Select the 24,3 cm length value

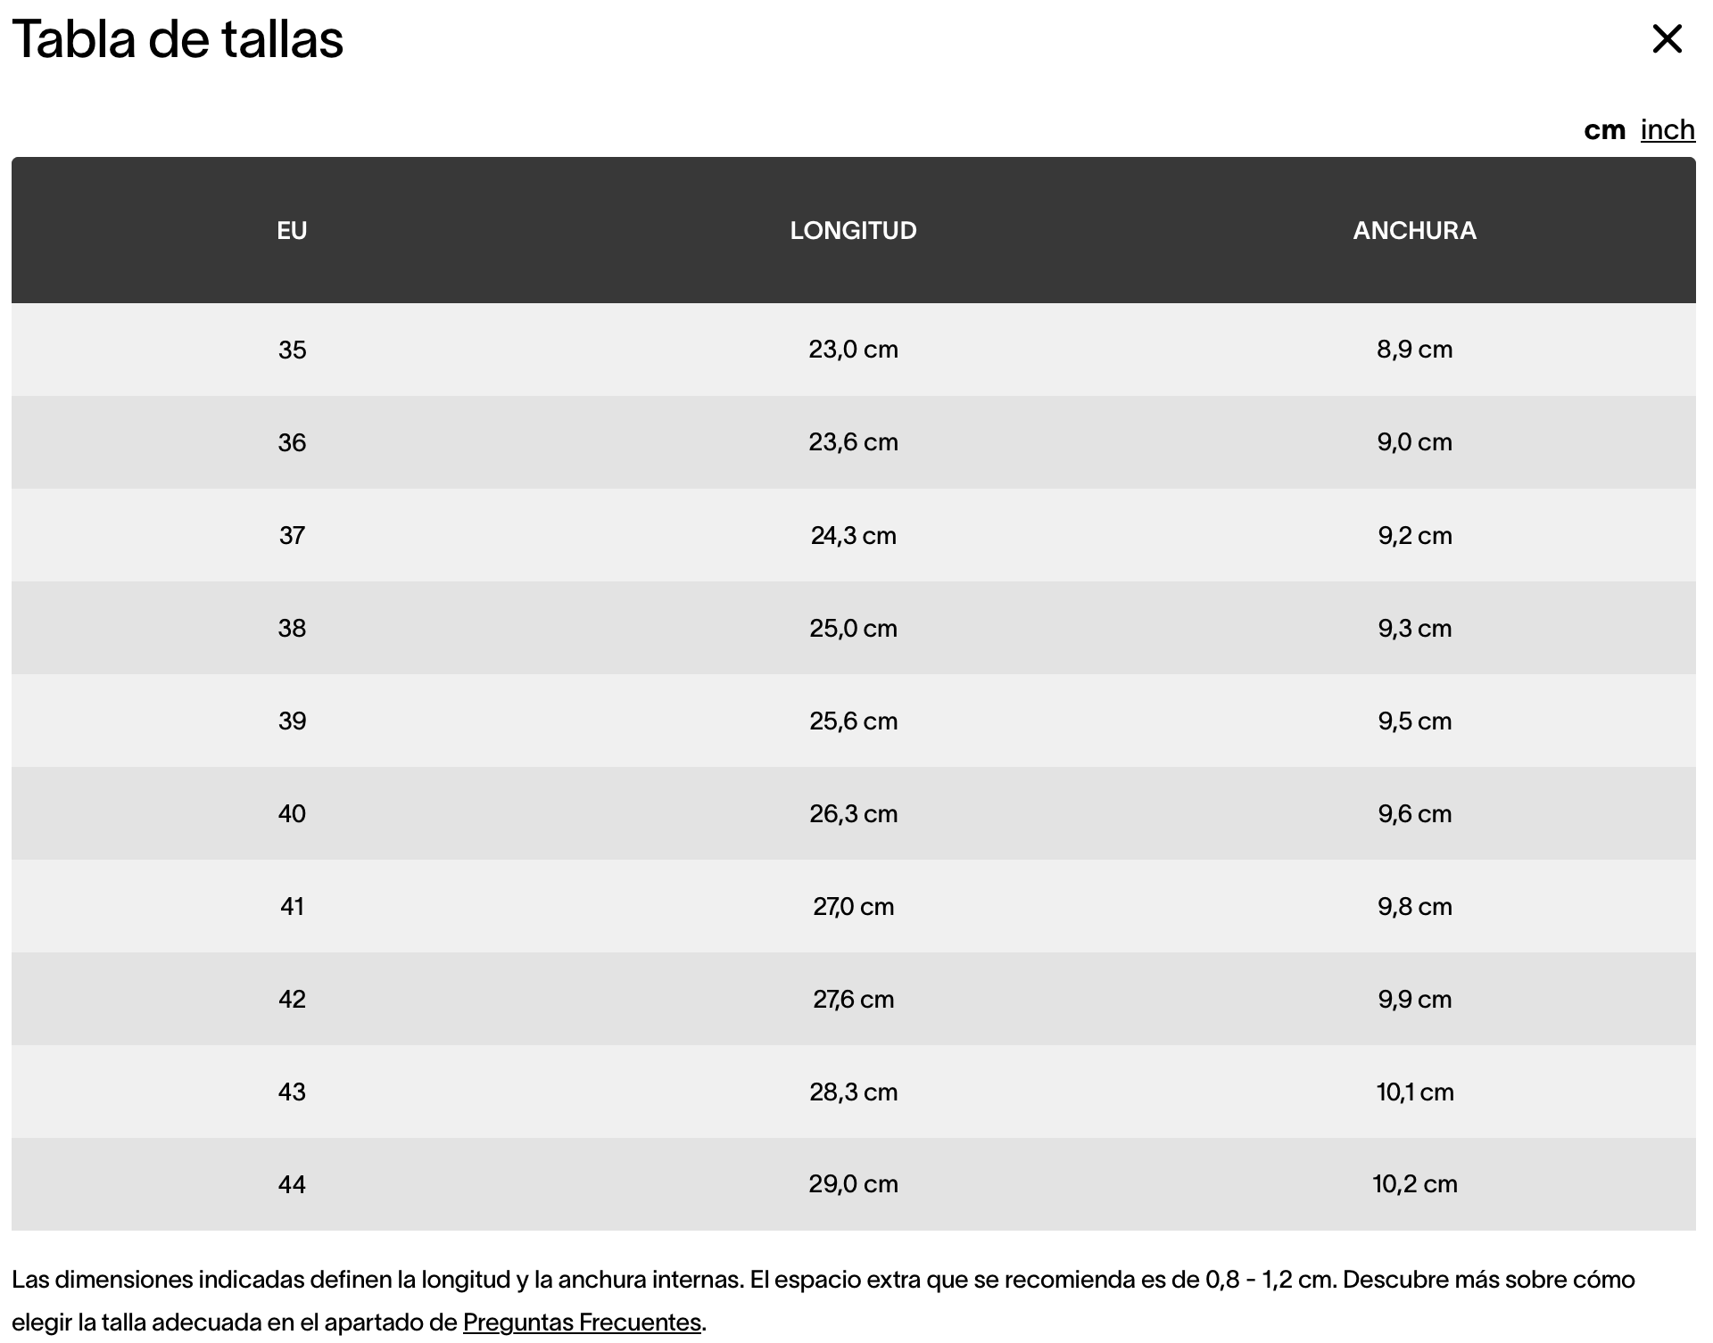853,536
